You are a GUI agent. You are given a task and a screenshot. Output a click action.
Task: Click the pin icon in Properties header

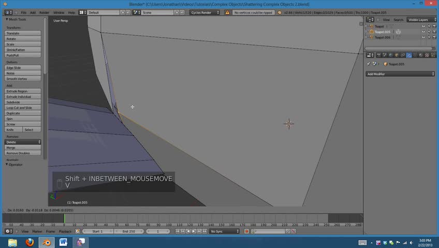pyautogui.click(x=369, y=64)
